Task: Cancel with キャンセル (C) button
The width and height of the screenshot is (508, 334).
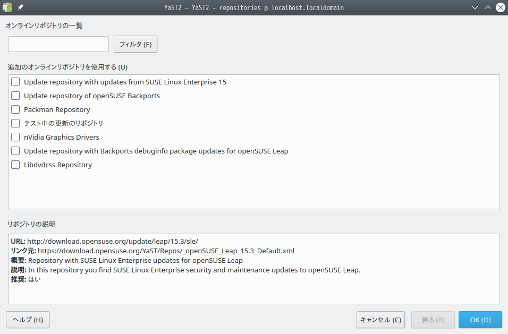Action: click(x=380, y=320)
